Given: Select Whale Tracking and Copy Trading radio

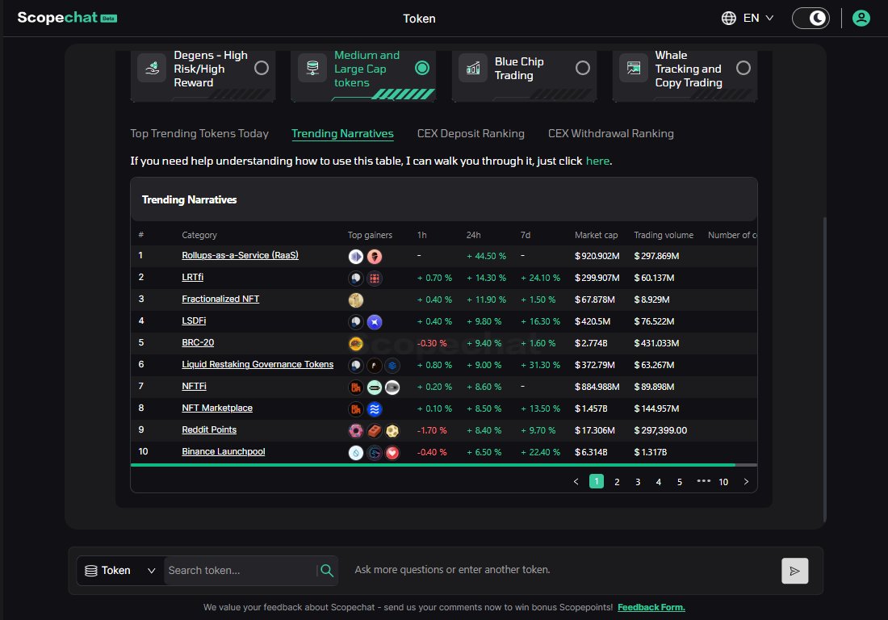Looking at the screenshot, I should [743, 68].
